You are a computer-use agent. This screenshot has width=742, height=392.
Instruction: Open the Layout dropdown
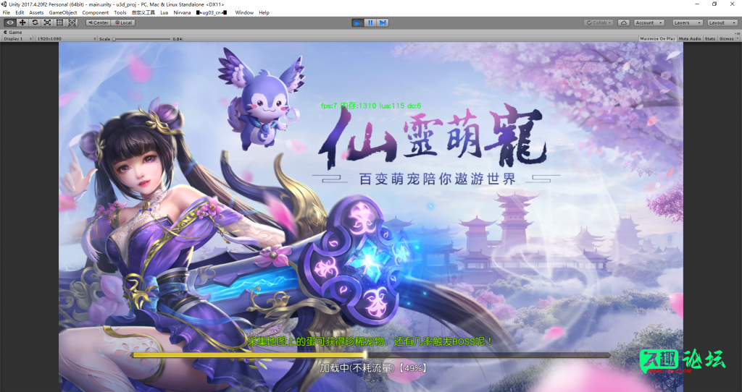pyautogui.click(x=721, y=22)
